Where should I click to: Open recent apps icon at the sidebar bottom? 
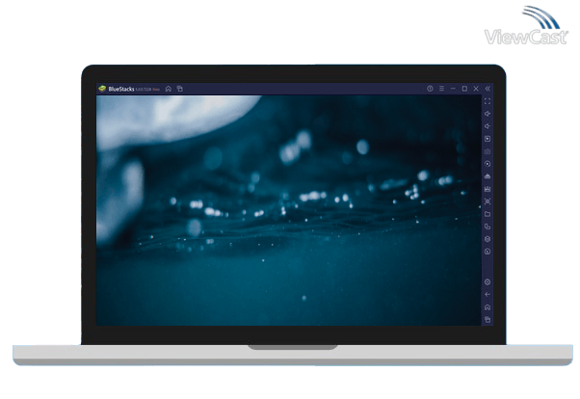pyautogui.click(x=488, y=319)
